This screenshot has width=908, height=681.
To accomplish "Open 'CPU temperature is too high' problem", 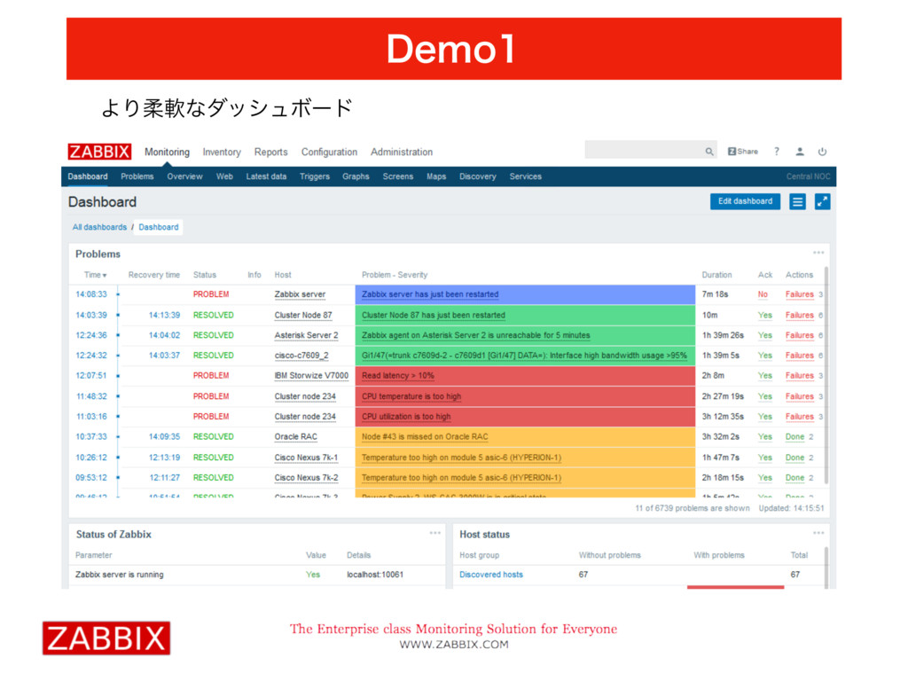I will [x=411, y=396].
